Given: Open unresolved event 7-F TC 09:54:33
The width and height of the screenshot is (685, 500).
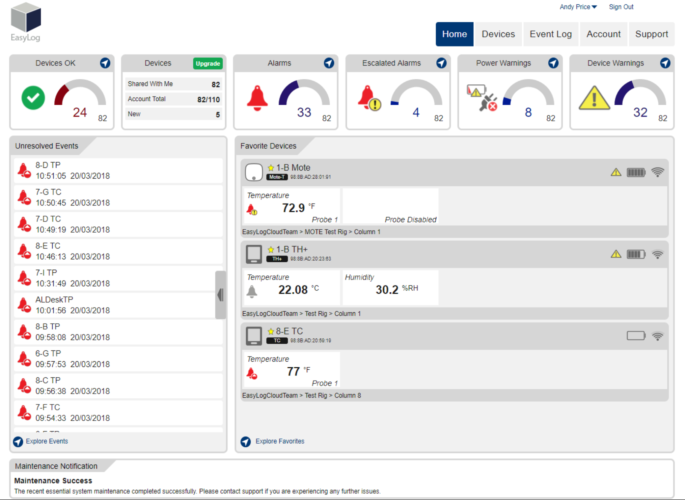Looking at the screenshot, I should coord(118,413).
